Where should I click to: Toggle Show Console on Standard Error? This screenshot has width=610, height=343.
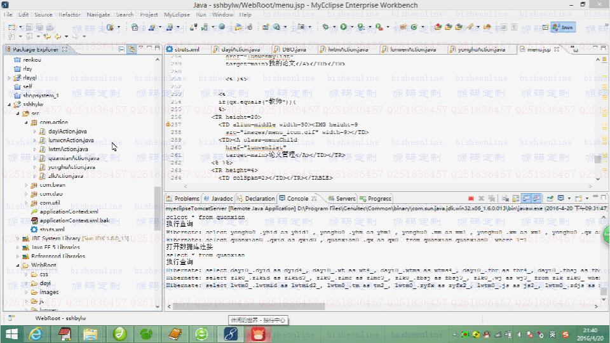coord(536,198)
